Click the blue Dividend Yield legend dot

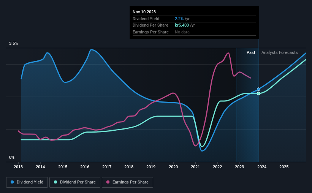[x=12, y=182]
